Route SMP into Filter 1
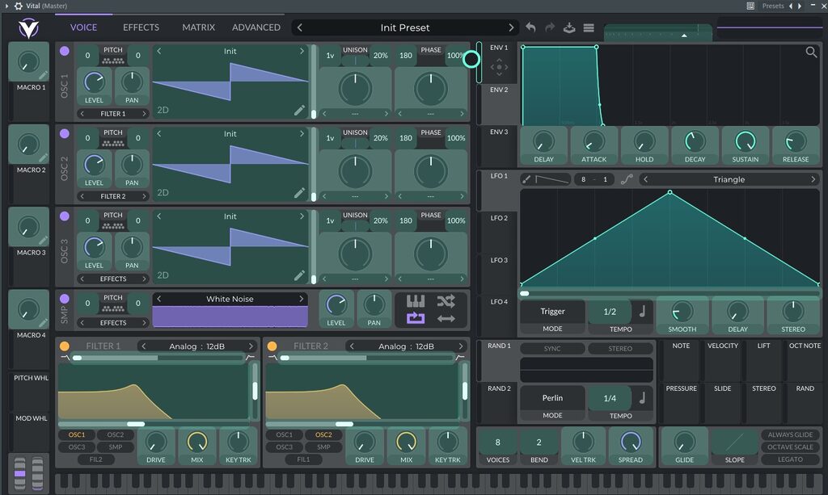The width and height of the screenshot is (828, 495). pos(115,447)
